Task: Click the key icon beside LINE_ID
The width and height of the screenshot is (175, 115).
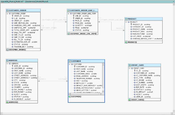Action: point(73,16)
